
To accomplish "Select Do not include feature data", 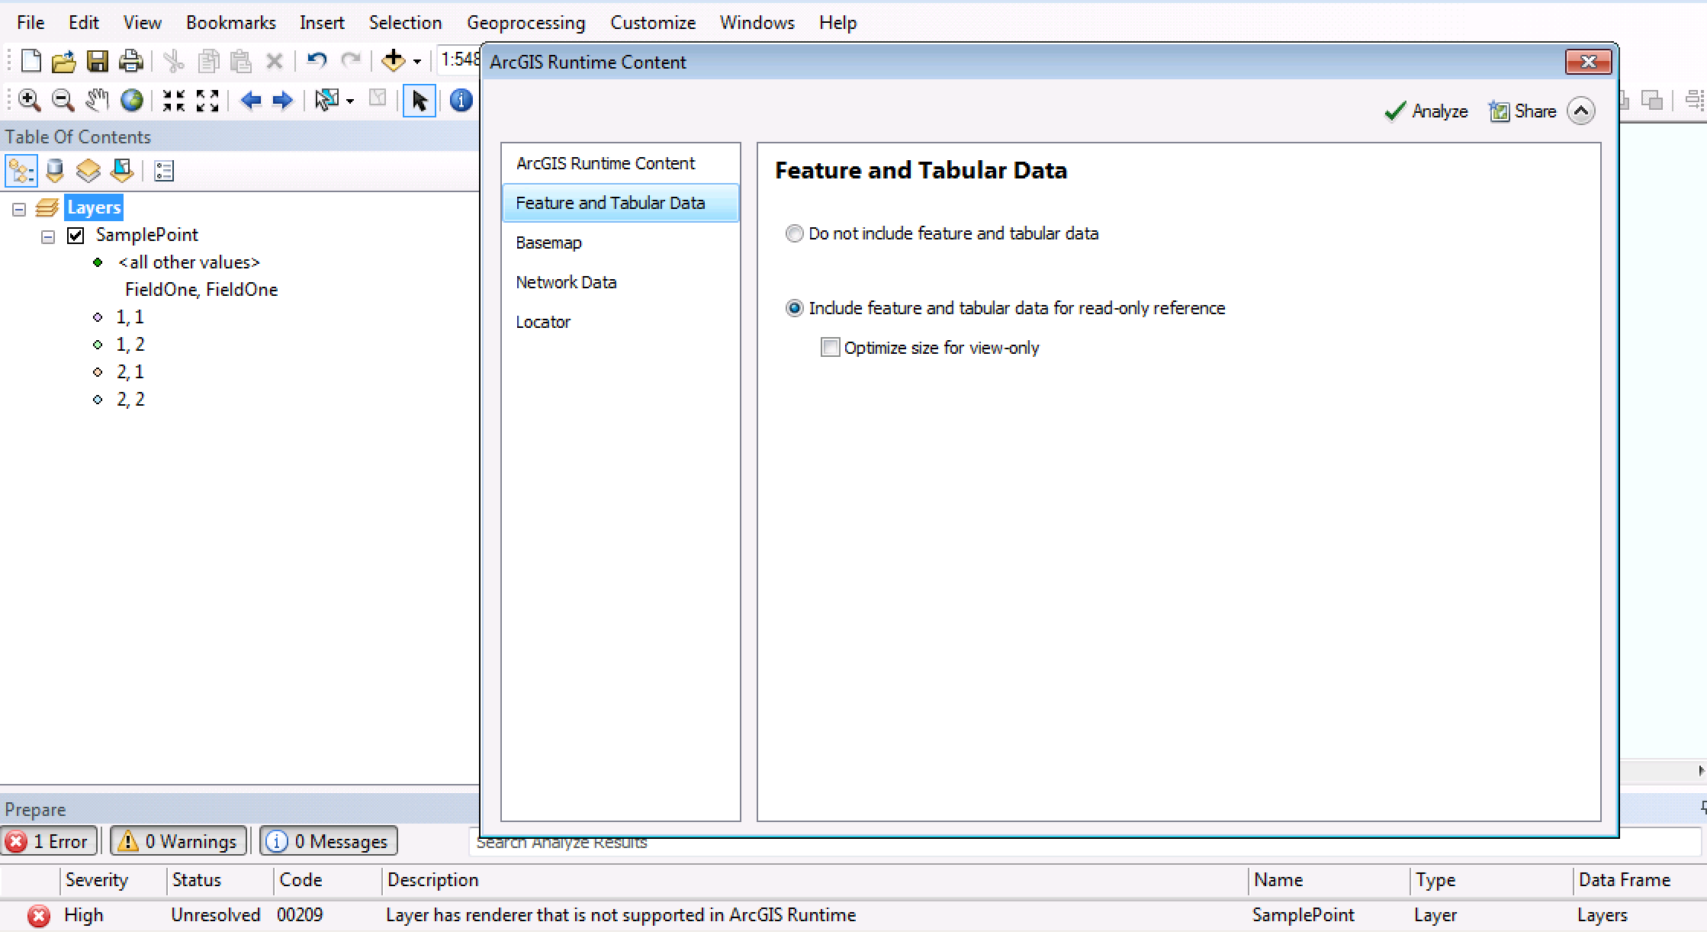I will [794, 233].
